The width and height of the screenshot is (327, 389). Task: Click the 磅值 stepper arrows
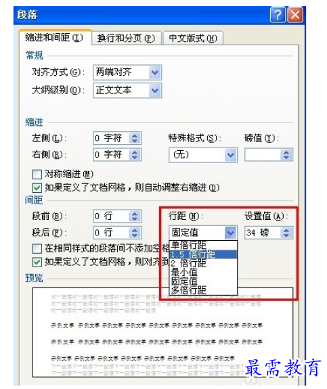coord(286,155)
